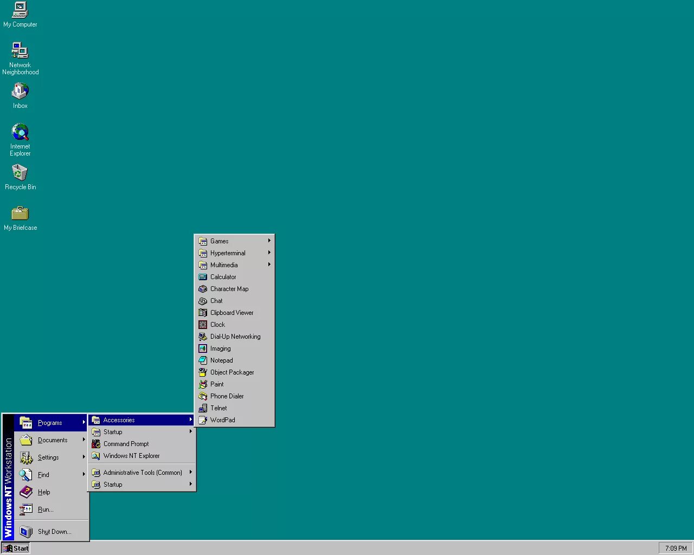The height and width of the screenshot is (555, 694).
Task: Launch Phone Dialer from its text label
Action: coord(227,396)
